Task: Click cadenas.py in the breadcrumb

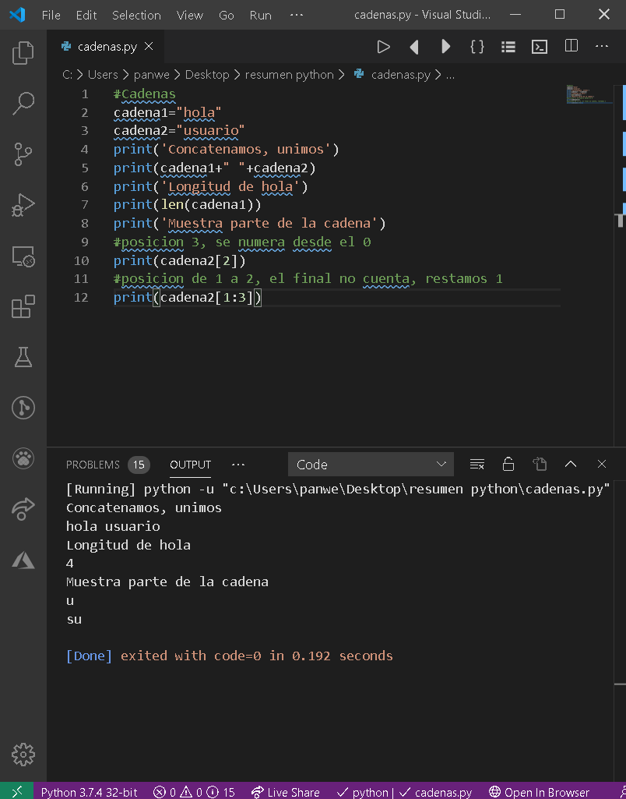Action: 400,74
